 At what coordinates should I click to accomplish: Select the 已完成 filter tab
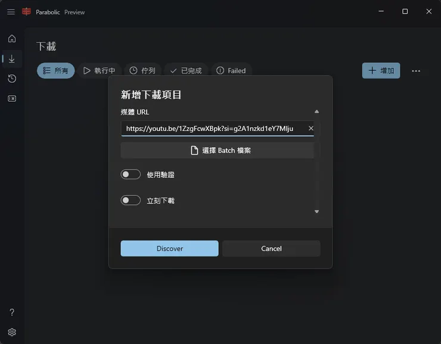pyautogui.click(x=186, y=70)
